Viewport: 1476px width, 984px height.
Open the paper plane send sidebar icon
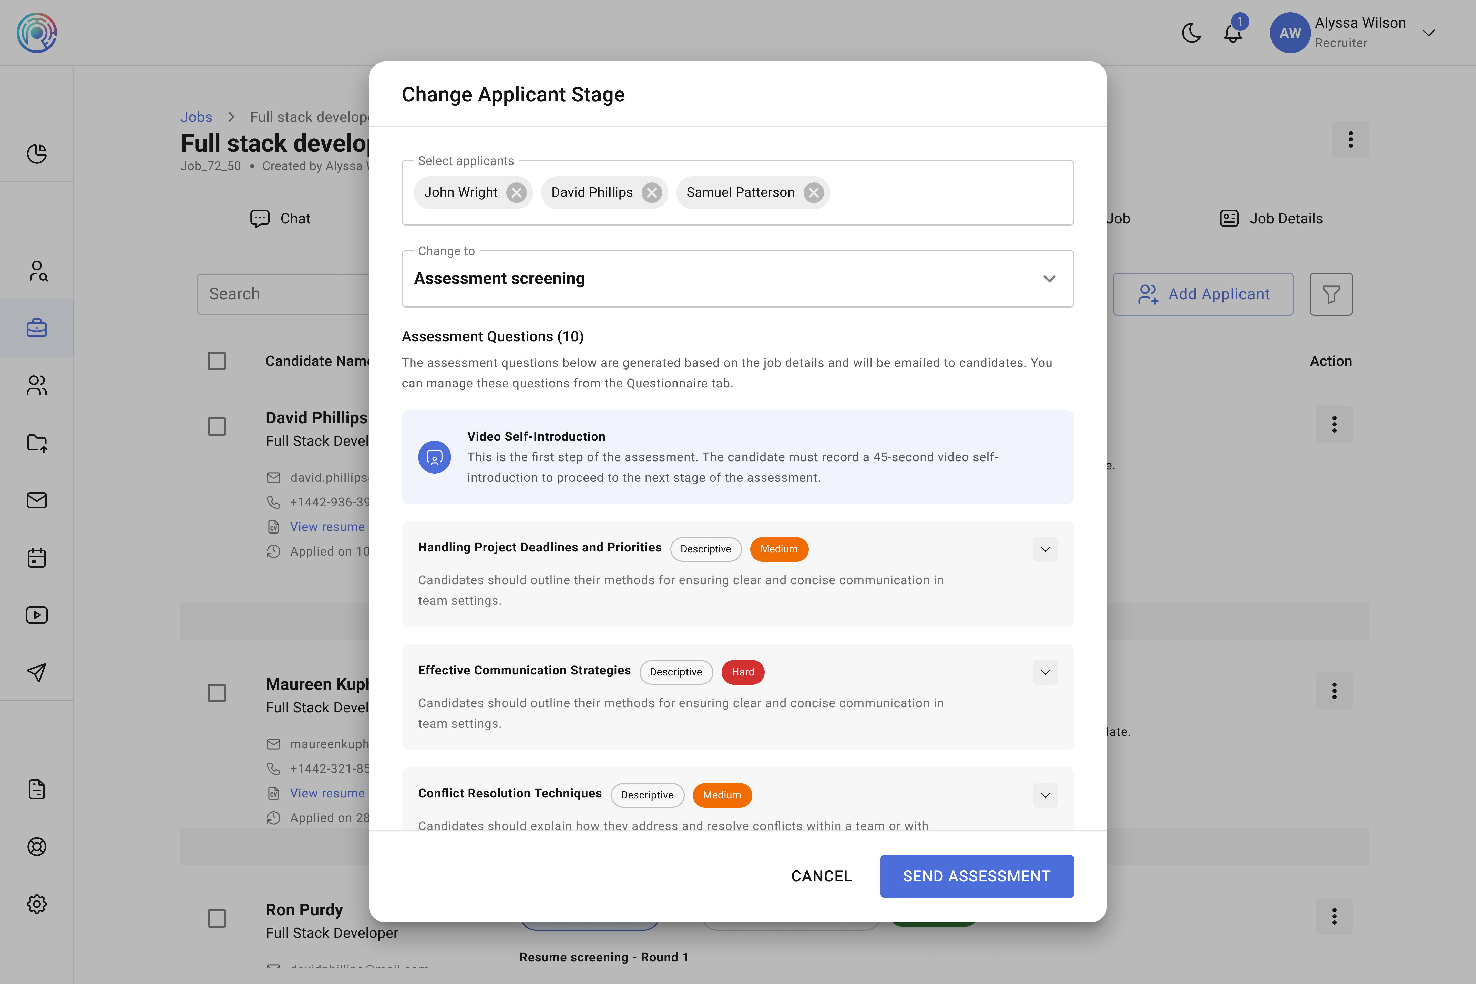pyautogui.click(x=37, y=672)
